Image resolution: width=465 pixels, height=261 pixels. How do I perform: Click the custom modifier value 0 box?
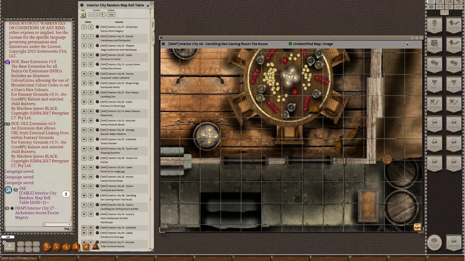click(x=102, y=14)
